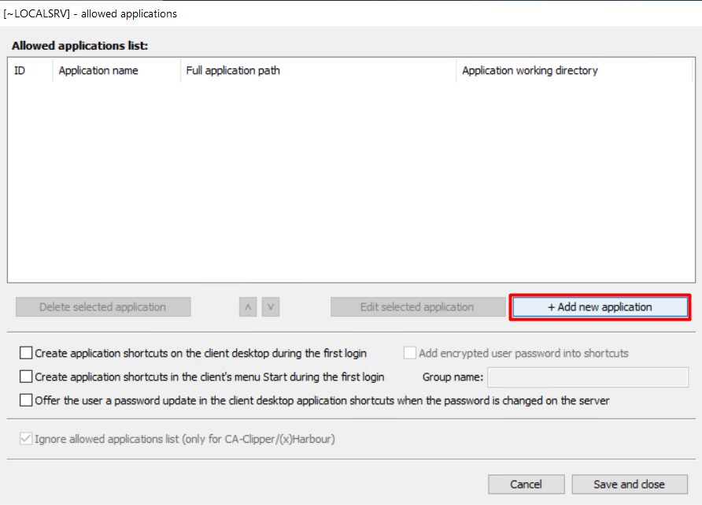Toggle the offer password update checkbox
This screenshot has width=702, height=505.
[x=27, y=400]
